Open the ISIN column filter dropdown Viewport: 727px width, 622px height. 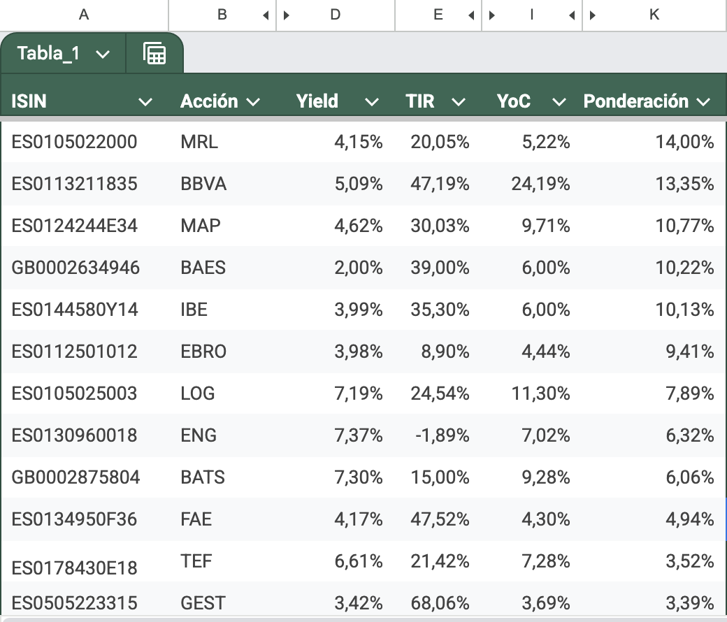(x=145, y=102)
